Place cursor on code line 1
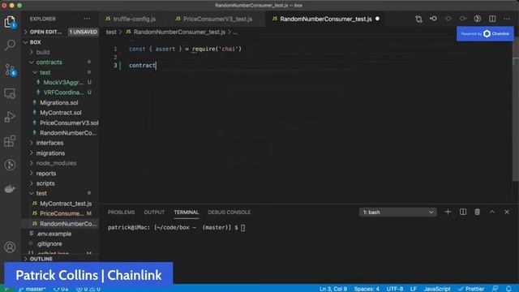The width and height of the screenshot is (519, 292). tap(185, 49)
